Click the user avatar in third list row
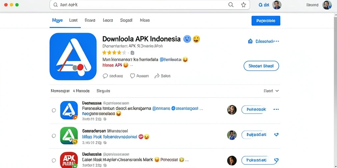 click(232, 160)
